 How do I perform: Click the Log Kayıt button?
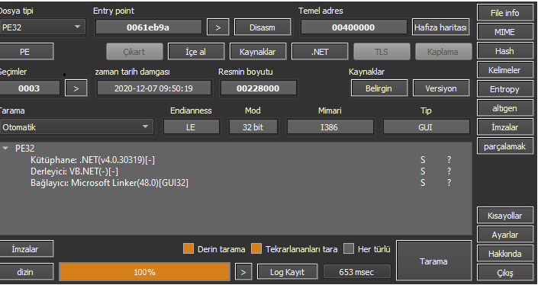[287, 272]
